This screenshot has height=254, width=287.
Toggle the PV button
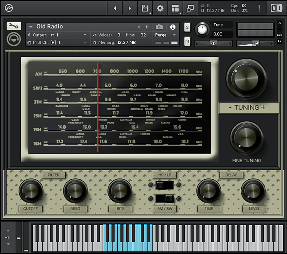pos(279,41)
